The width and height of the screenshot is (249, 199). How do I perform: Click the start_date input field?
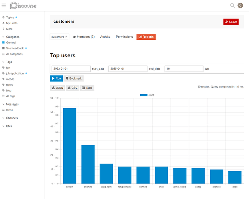tap(71, 68)
